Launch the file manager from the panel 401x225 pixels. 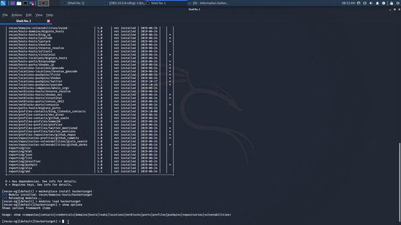click(x=19, y=3)
